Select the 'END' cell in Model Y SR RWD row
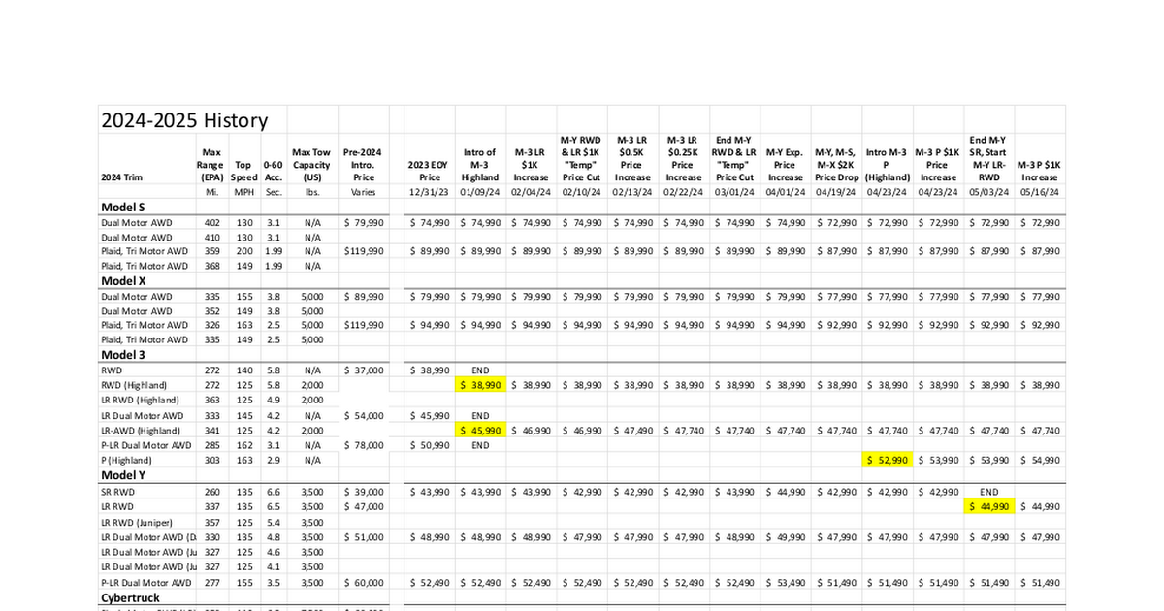1164x611 pixels. [x=988, y=492]
